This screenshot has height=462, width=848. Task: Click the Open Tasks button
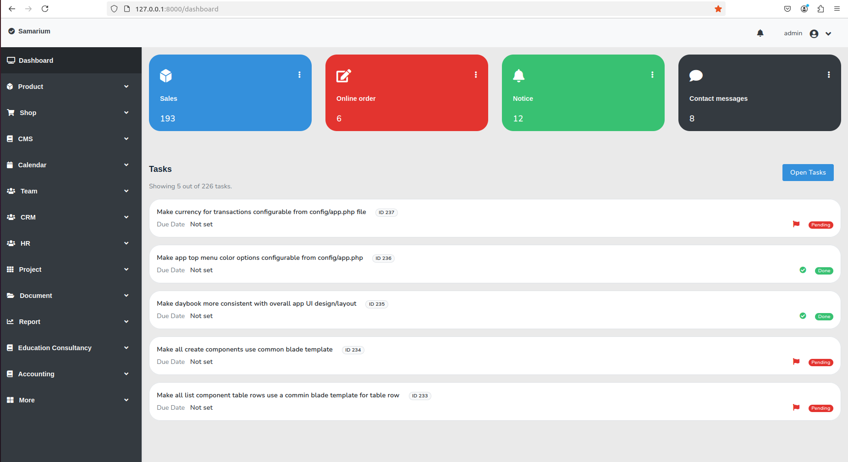(x=808, y=172)
